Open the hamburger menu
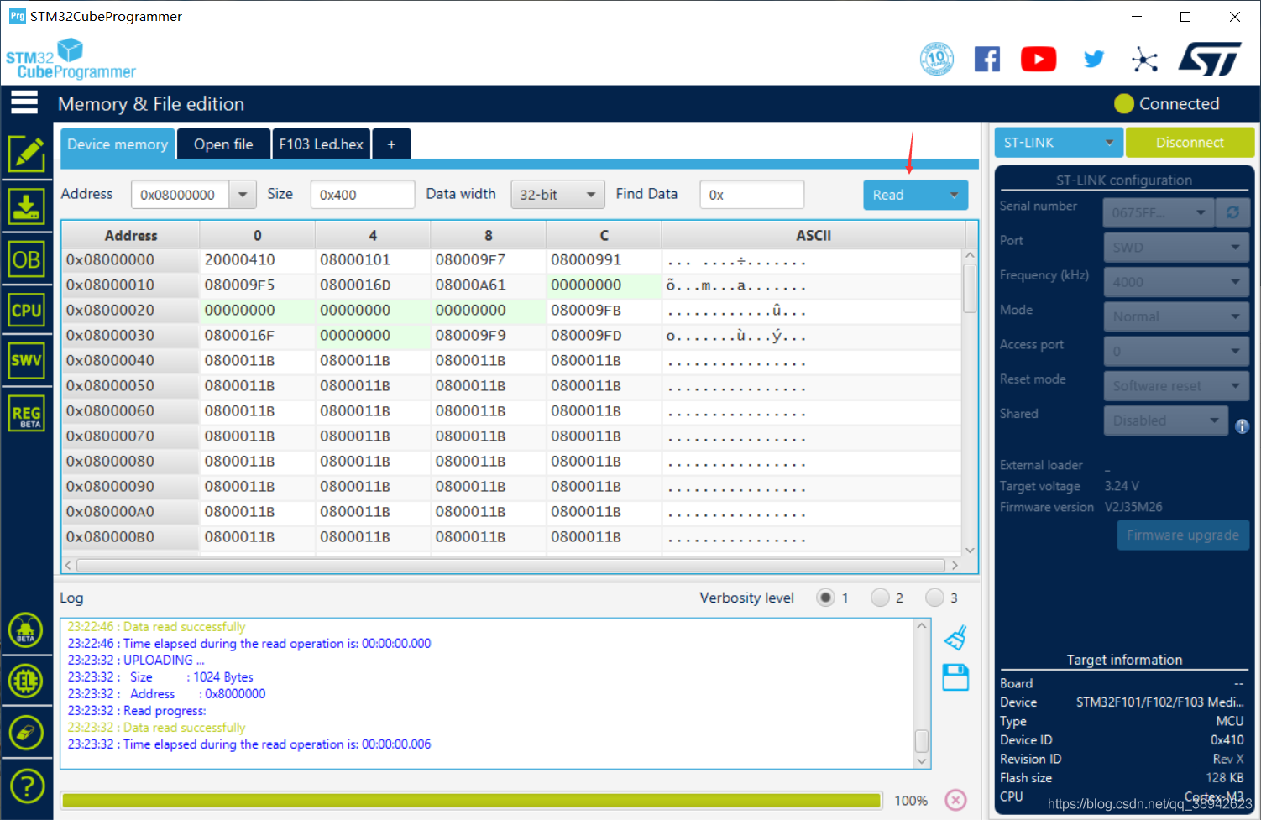This screenshot has width=1261, height=820. pyautogui.click(x=24, y=102)
